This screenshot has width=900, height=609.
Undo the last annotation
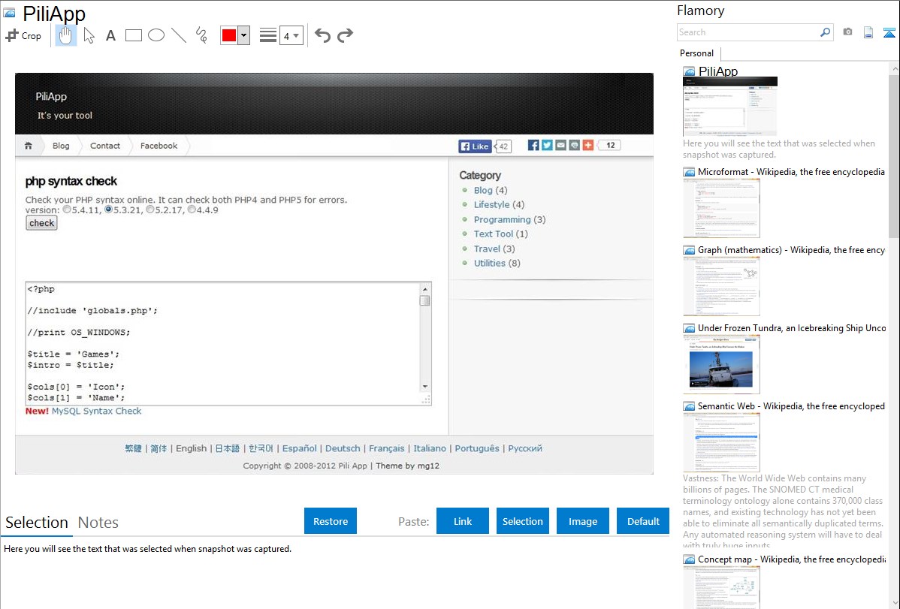tap(322, 35)
